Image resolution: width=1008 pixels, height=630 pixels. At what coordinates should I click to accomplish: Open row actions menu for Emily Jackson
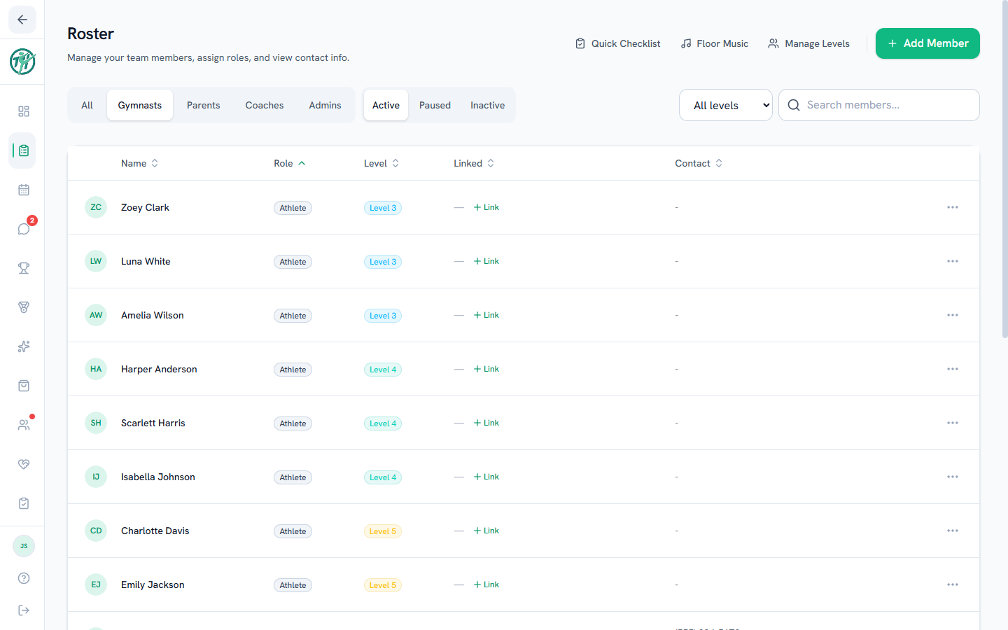click(x=953, y=584)
